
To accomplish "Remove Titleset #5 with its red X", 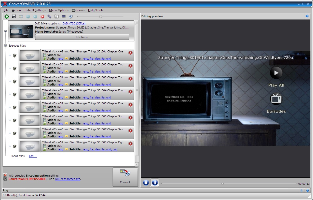I will pyautogui.click(x=130, y=105).
